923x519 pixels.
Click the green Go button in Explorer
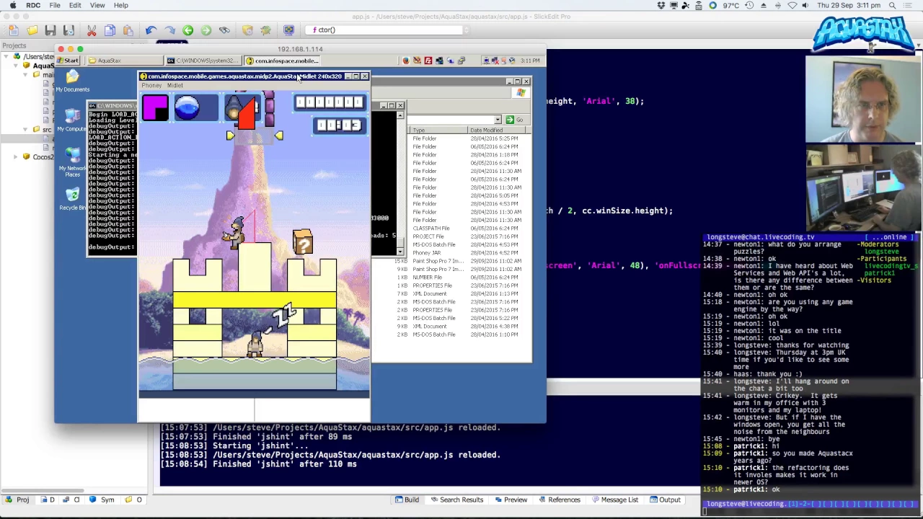point(514,120)
